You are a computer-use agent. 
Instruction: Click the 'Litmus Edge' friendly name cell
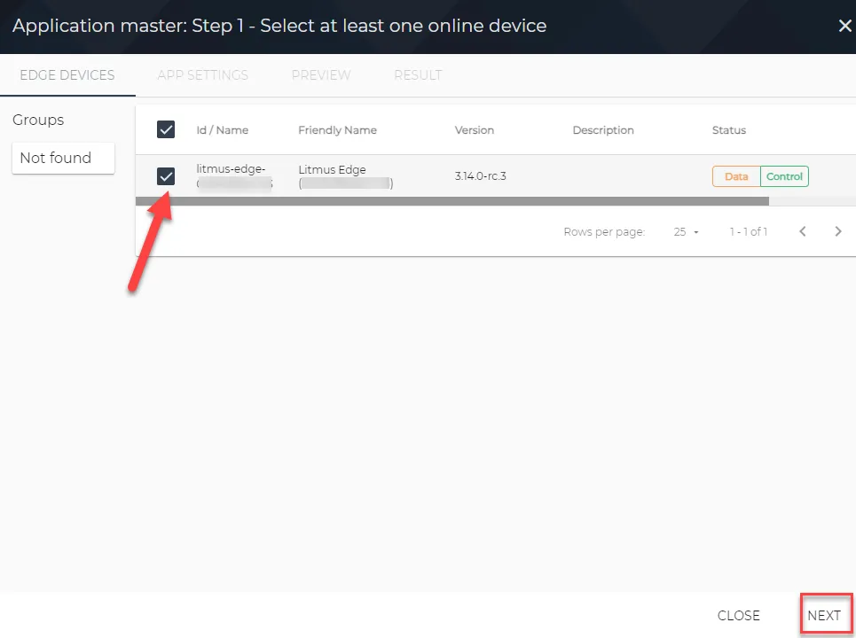346,176
